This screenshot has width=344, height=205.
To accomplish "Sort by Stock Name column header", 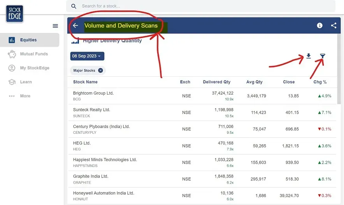I will [85, 82].
